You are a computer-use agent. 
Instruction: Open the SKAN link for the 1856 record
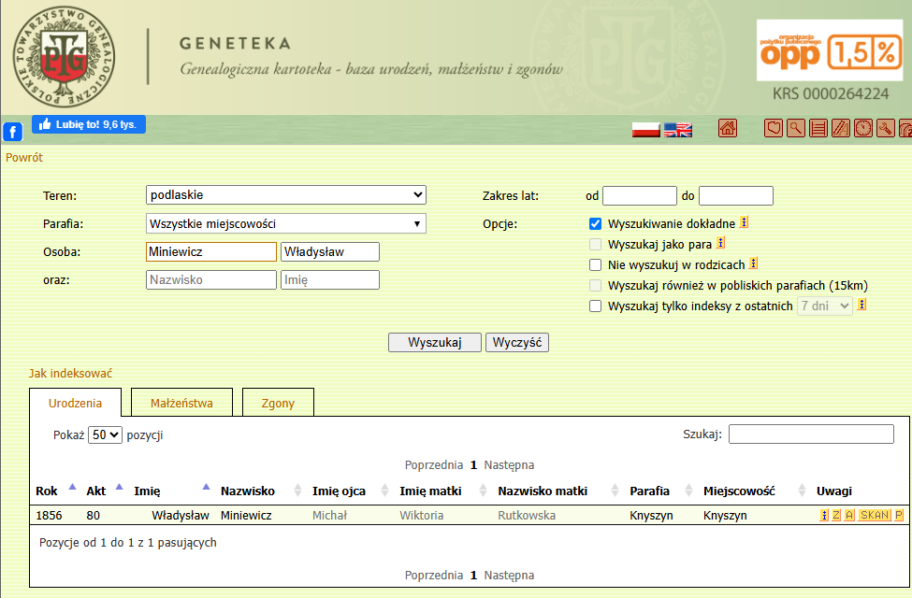tap(875, 515)
